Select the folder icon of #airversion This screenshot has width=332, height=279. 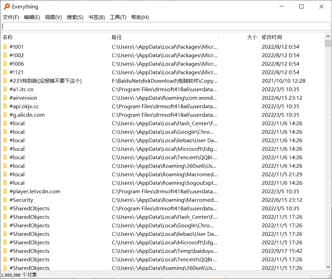[x=5, y=98]
